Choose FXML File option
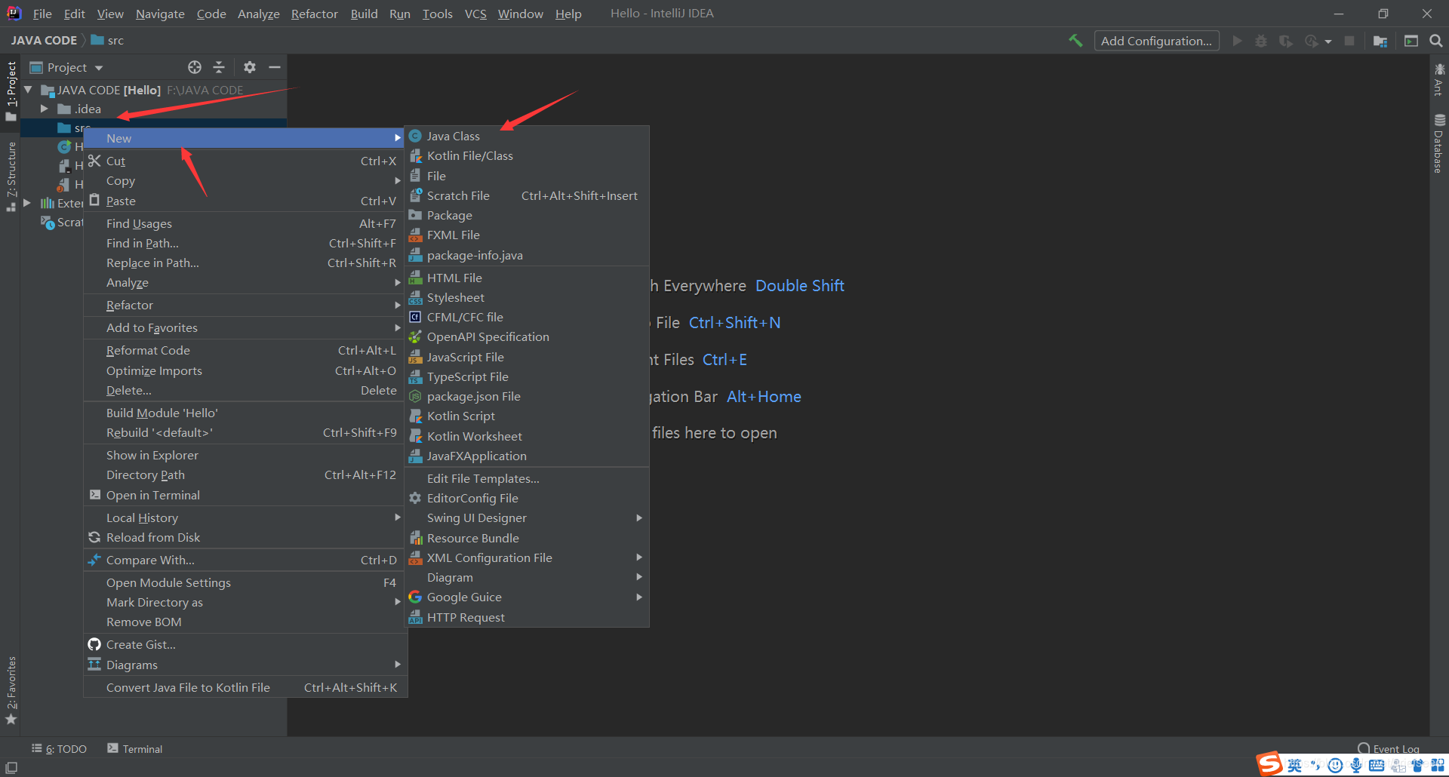 click(527, 235)
